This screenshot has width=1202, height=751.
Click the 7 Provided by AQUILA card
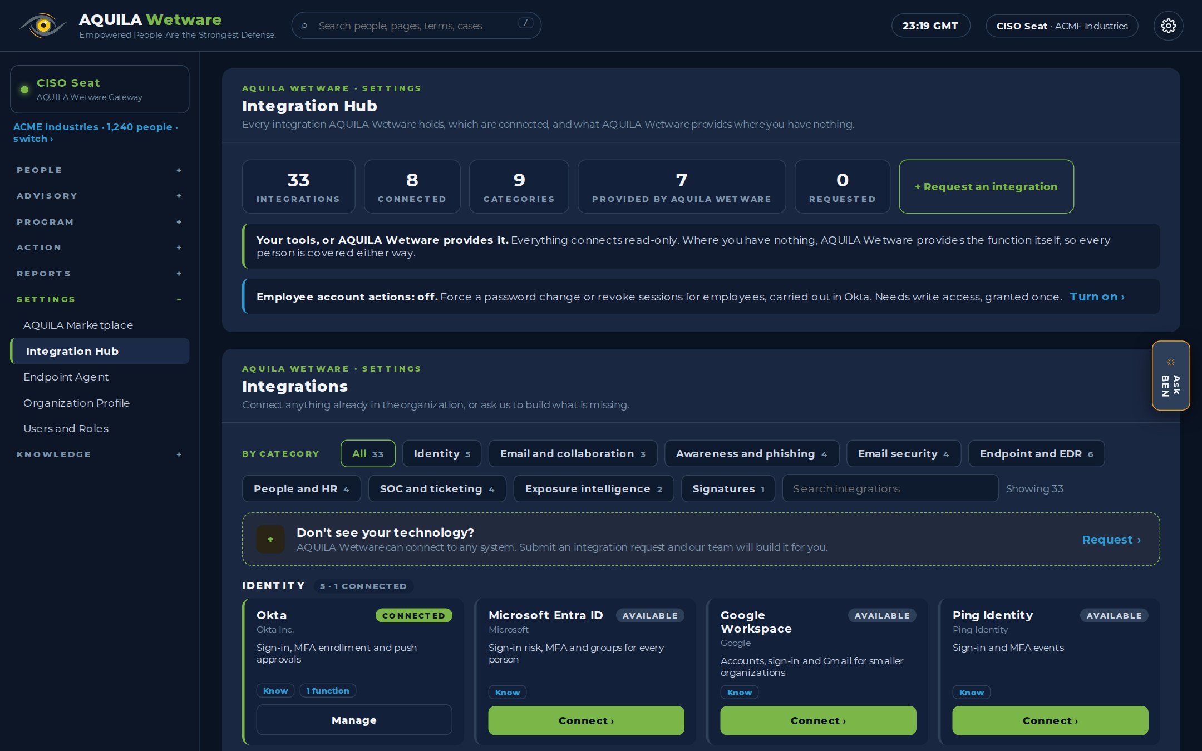pyautogui.click(x=682, y=186)
